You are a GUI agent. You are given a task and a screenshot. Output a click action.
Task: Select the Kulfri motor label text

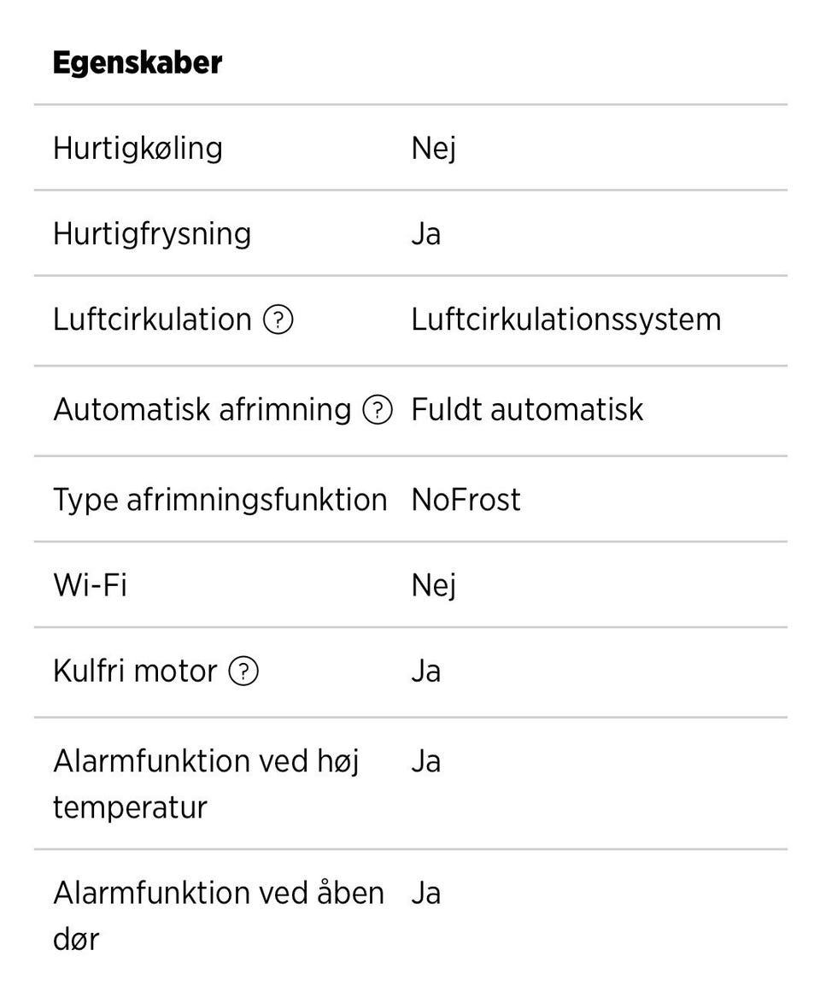tap(135, 671)
